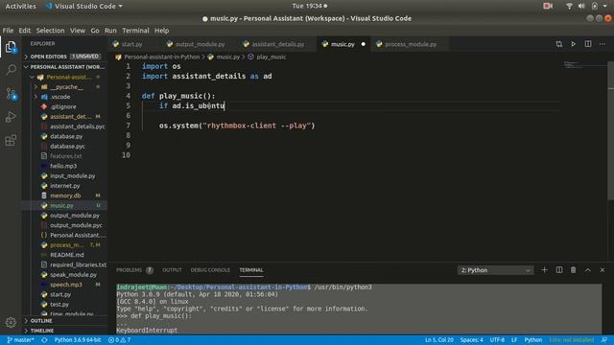Click unsaved dot on music.py tab
This screenshot has height=345, width=614.
point(364,44)
